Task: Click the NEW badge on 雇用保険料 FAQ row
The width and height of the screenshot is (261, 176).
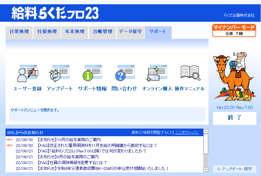Action: pyautogui.click(x=10, y=145)
